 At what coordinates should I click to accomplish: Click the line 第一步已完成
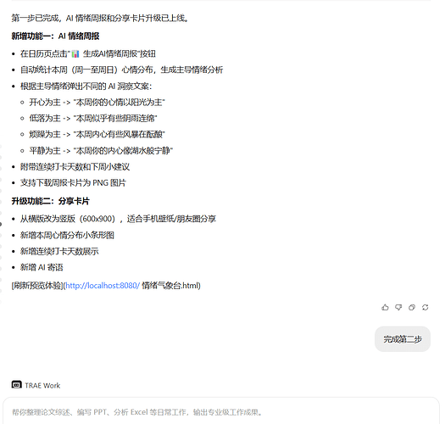pyautogui.click(x=100, y=18)
